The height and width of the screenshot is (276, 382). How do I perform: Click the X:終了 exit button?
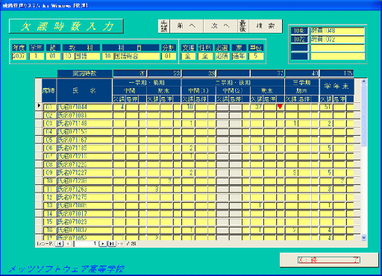329,260
